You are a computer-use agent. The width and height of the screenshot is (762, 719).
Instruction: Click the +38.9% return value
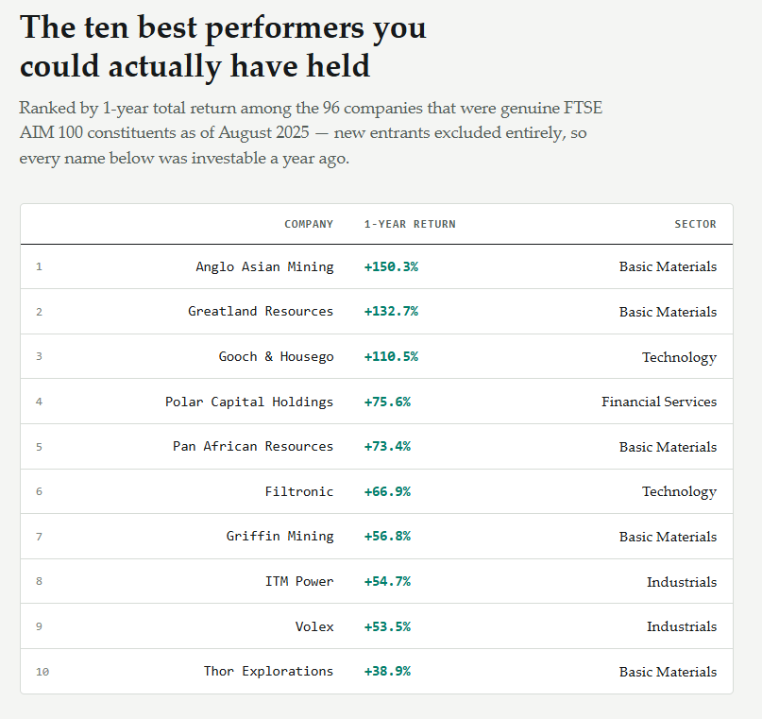(387, 672)
